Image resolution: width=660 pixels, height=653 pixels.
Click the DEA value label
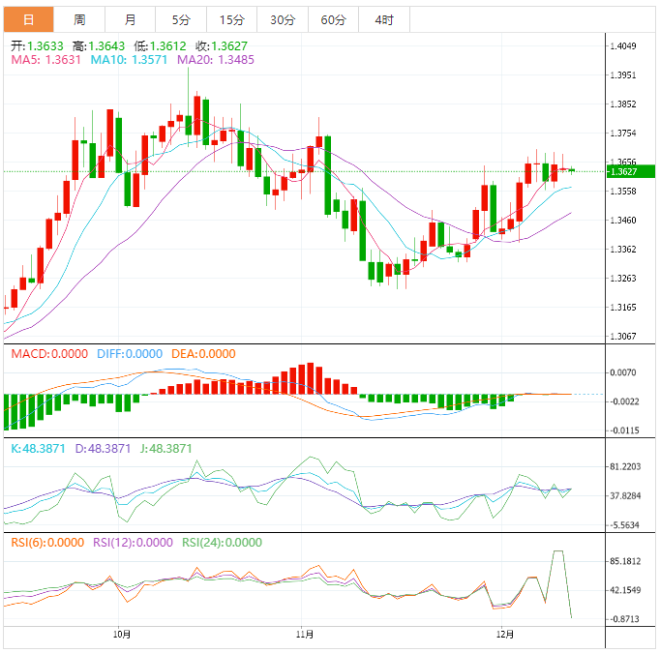click(x=203, y=354)
